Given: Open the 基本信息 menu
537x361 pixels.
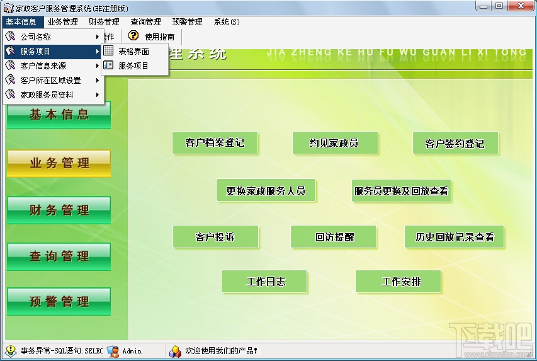Looking at the screenshot, I should click(21, 22).
